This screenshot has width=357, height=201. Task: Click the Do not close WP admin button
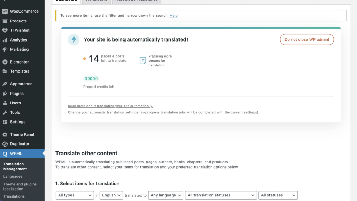point(307,39)
